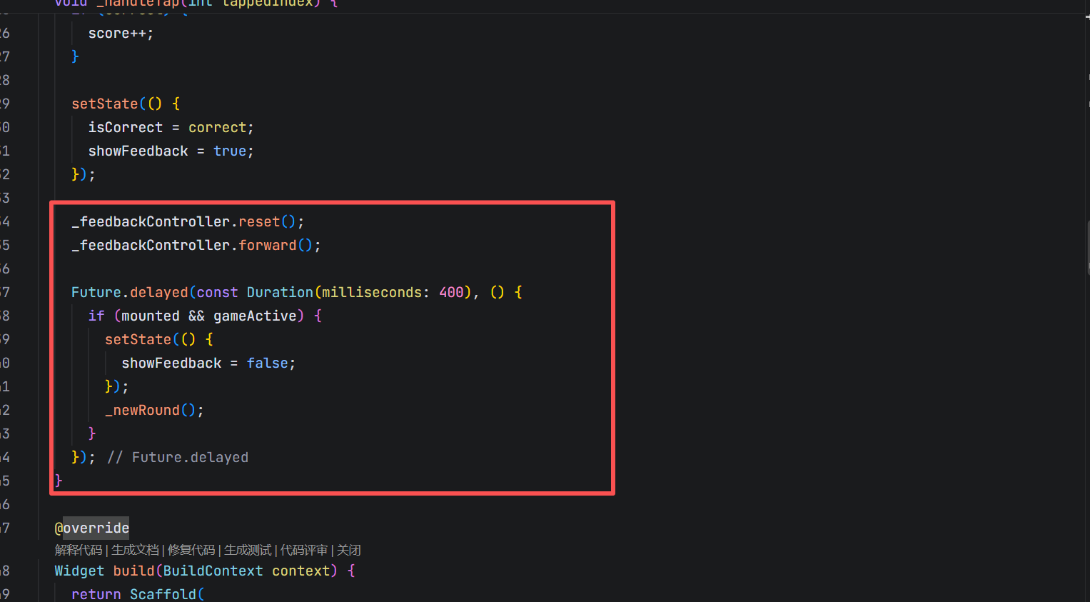Screen dimensions: 1090x602
Task: Click the isCorrect = correct; line
Action: pyautogui.click(x=171, y=128)
